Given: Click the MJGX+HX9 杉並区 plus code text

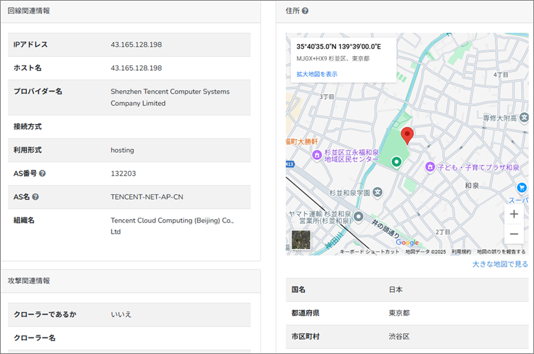Looking at the screenshot, I should 332,59.
